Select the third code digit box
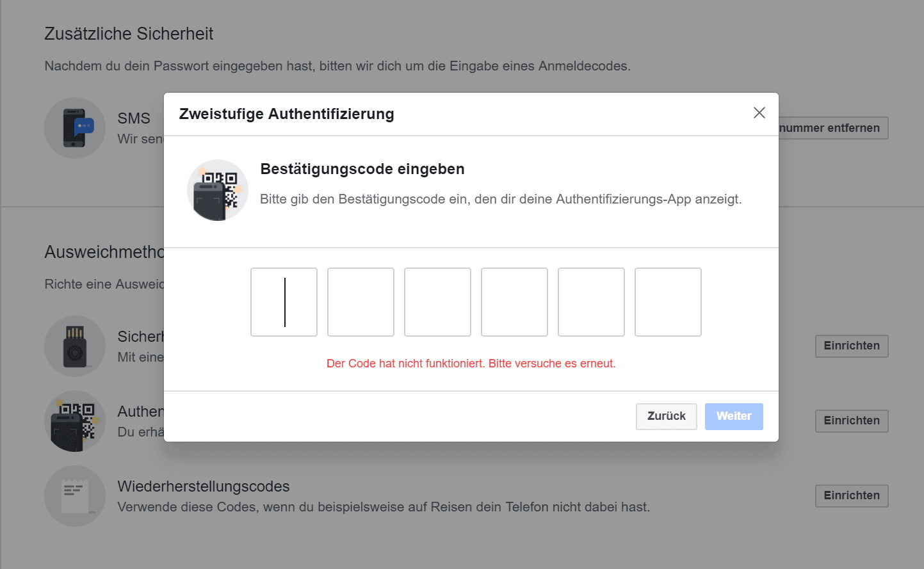The width and height of the screenshot is (924, 569). coord(437,302)
